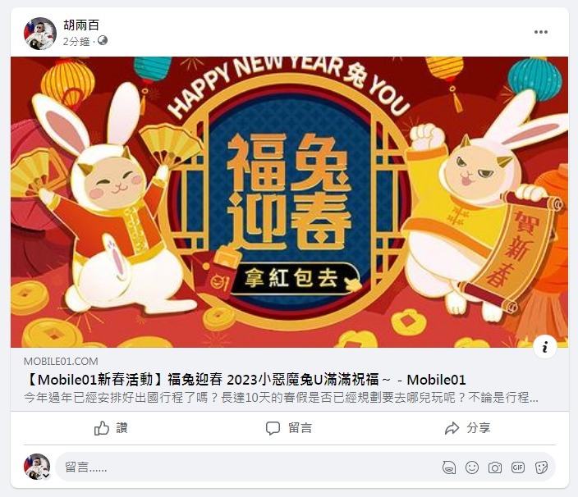This screenshot has height=497, width=578.
Task: Open the sticker picker in comment box
Action: (x=541, y=467)
